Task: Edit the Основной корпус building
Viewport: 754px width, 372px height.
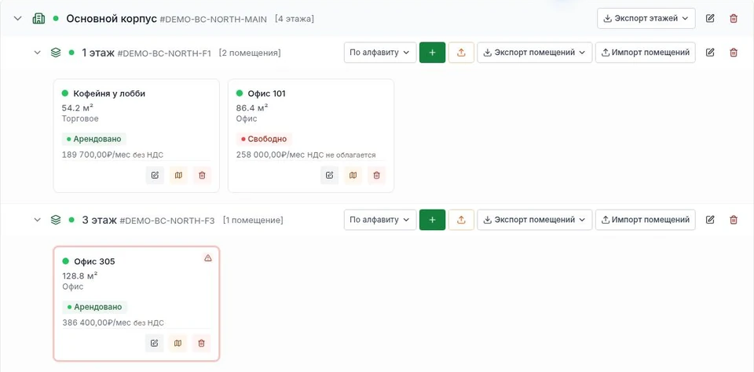Action: pos(710,19)
